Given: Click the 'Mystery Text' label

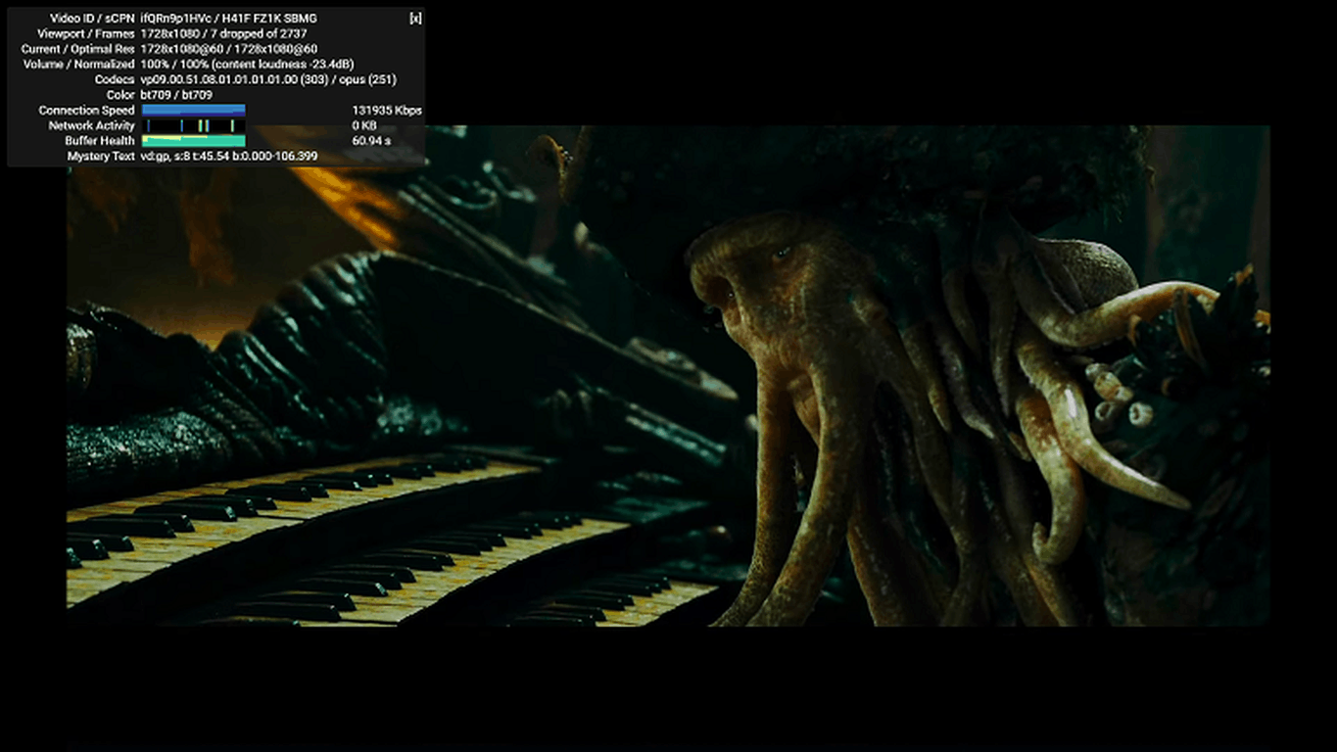Looking at the screenshot, I should (101, 157).
